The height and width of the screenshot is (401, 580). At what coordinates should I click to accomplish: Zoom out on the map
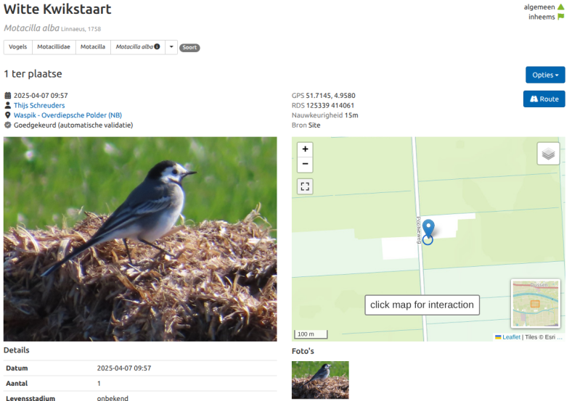coord(305,165)
